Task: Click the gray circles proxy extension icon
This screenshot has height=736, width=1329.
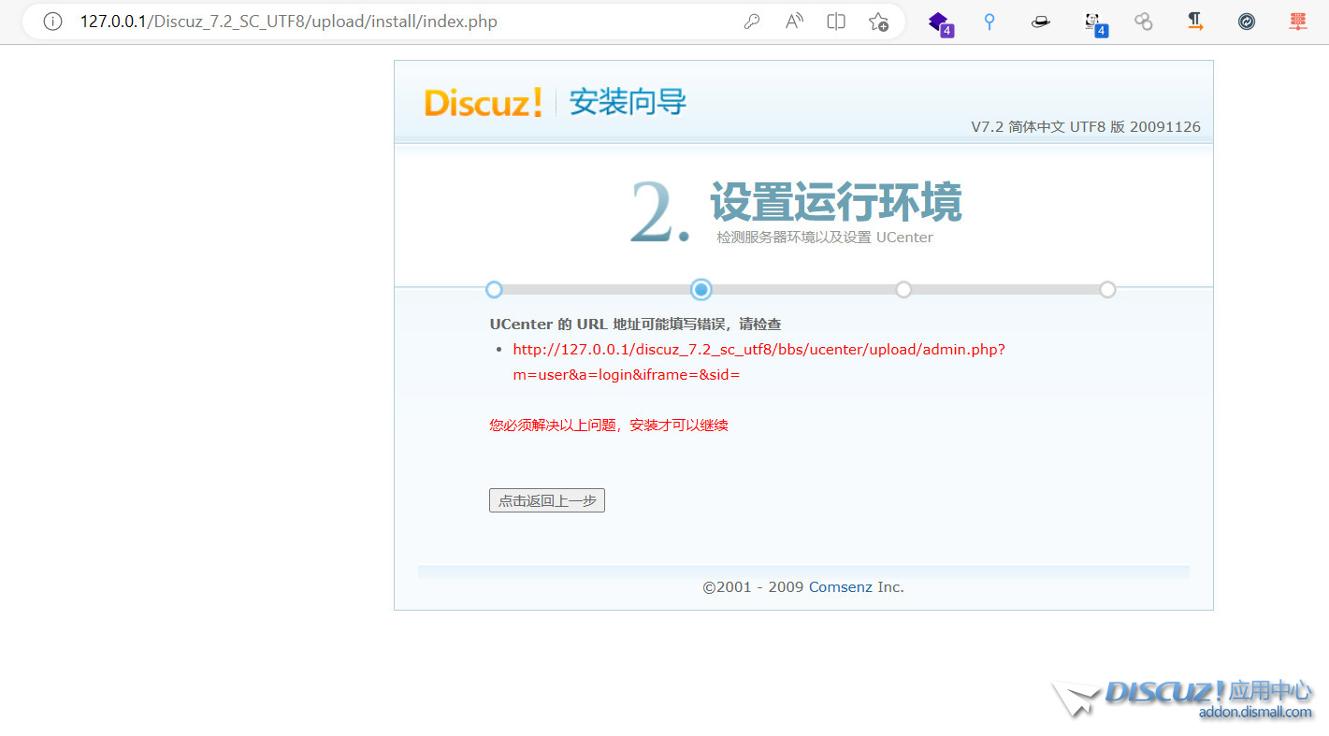Action: click(x=1143, y=21)
